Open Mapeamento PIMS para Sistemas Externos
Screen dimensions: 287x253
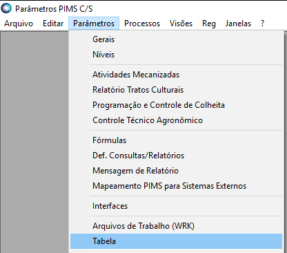176,186
